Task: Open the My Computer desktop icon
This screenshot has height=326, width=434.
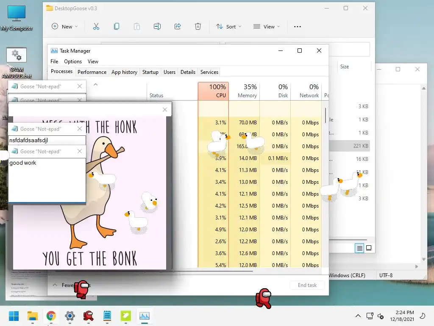Action: click(x=17, y=17)
